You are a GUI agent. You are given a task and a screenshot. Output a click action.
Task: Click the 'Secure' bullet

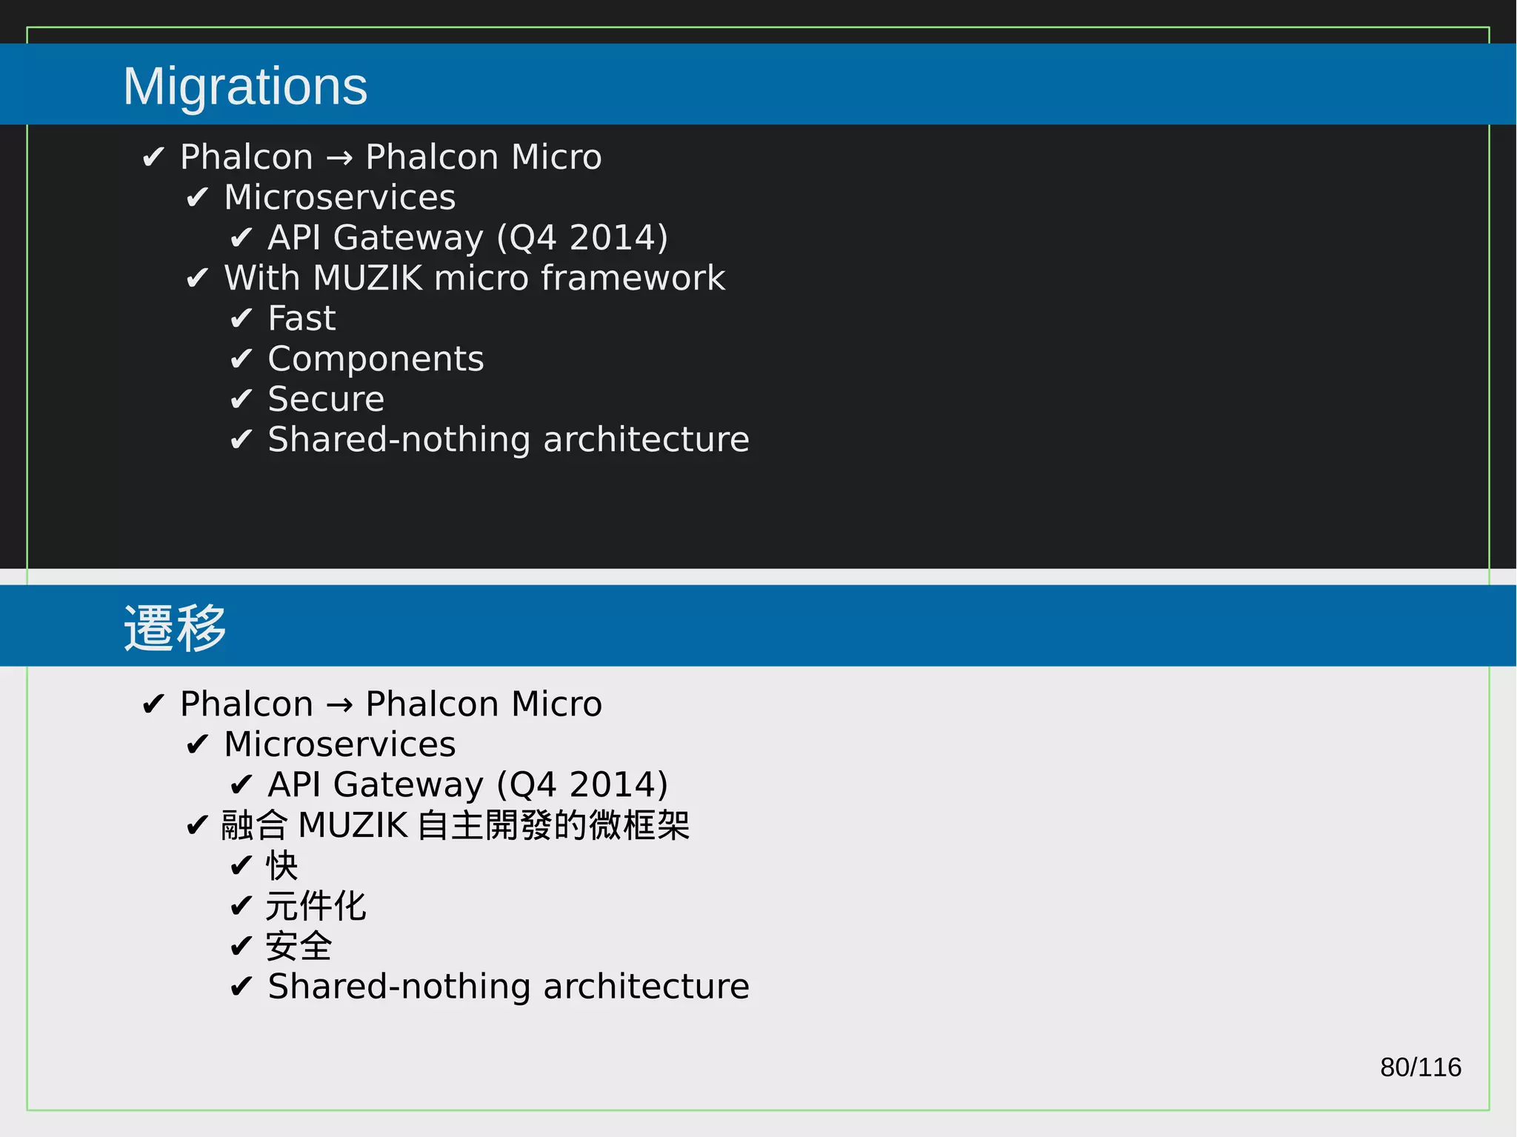[326, 399]
